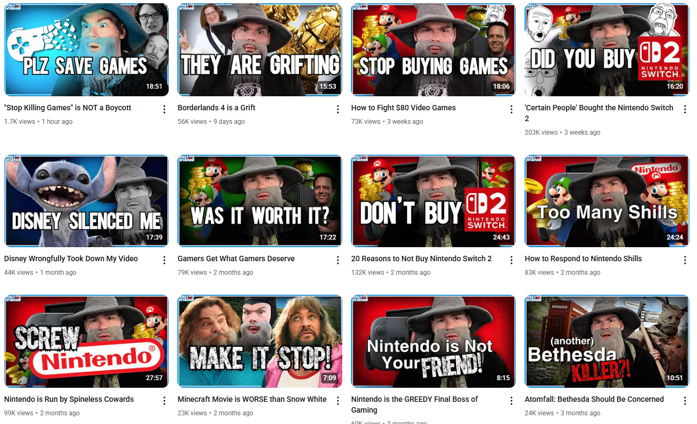Open options menu for Disney Wrongfully Took Down My Video
The height and width of the screenshot is (424, 697).
(164, 260)
